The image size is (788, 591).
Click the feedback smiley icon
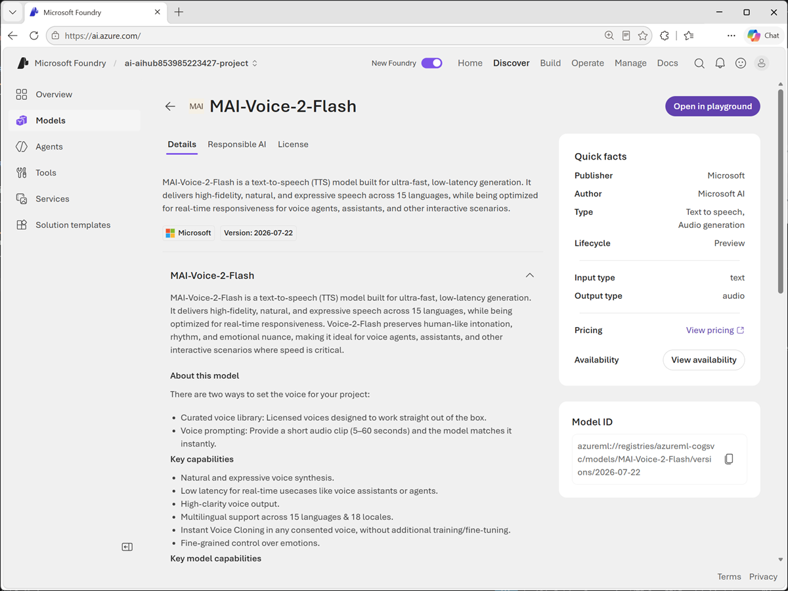pos(741,63)
